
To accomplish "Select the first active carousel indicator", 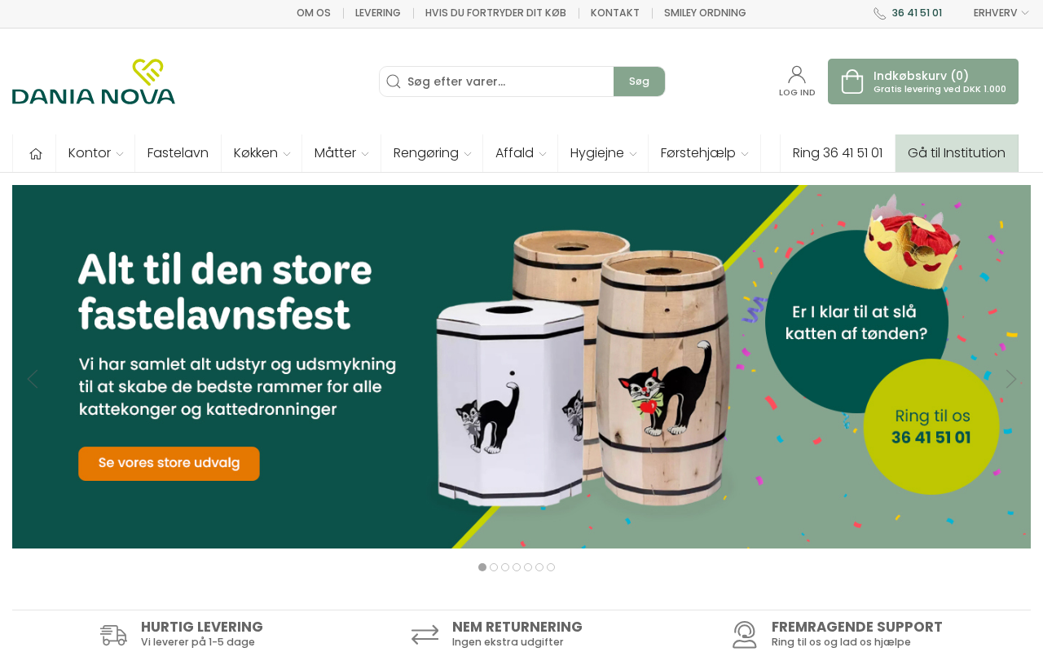I will click(x=482, y=567).
